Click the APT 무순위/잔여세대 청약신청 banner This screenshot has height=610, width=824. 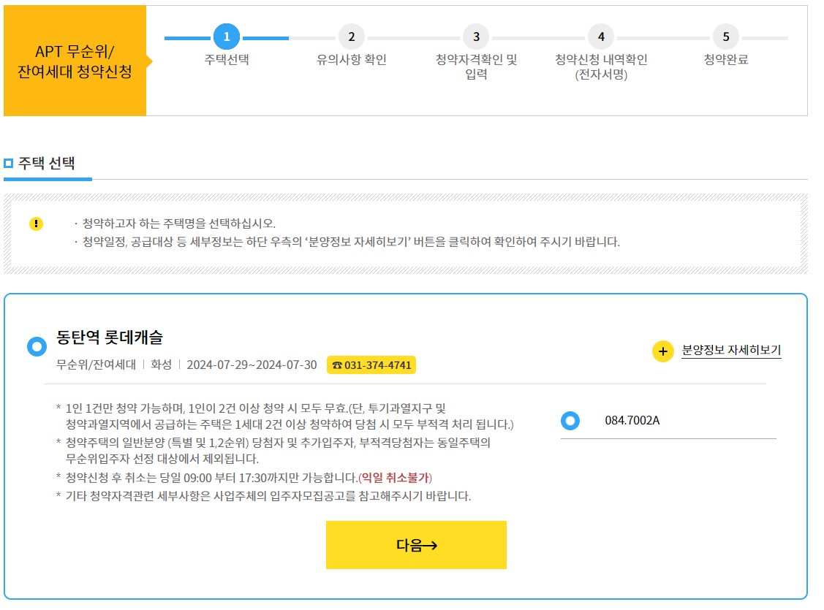coord(75,61)
